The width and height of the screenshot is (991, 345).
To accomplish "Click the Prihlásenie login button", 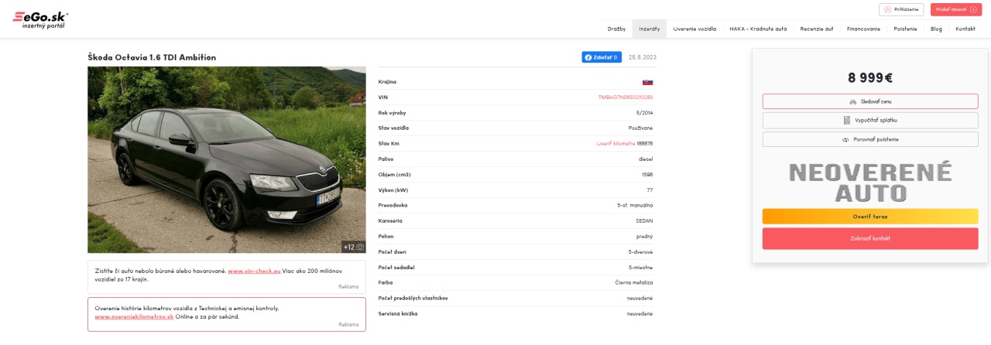I will click(x=901, y=9).
